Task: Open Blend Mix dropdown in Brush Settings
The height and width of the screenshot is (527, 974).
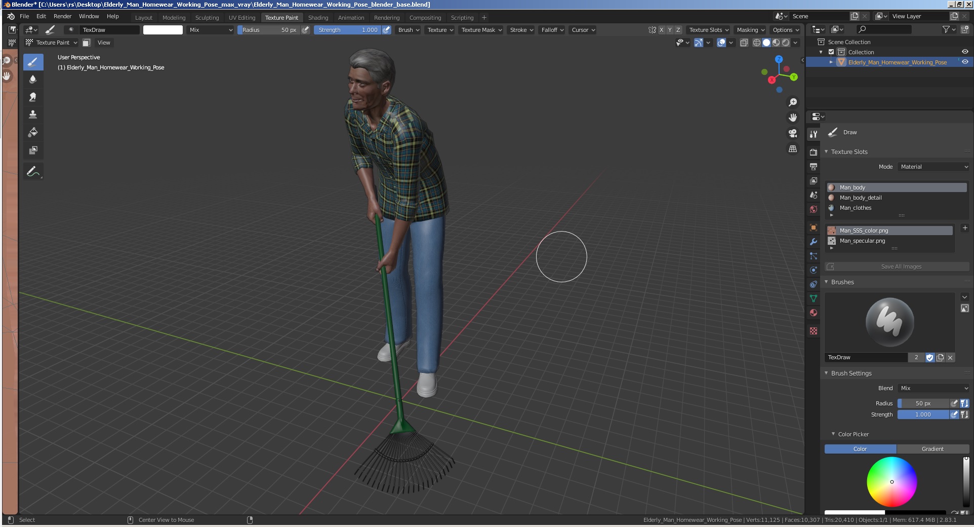Action: (x=934, y=388)
